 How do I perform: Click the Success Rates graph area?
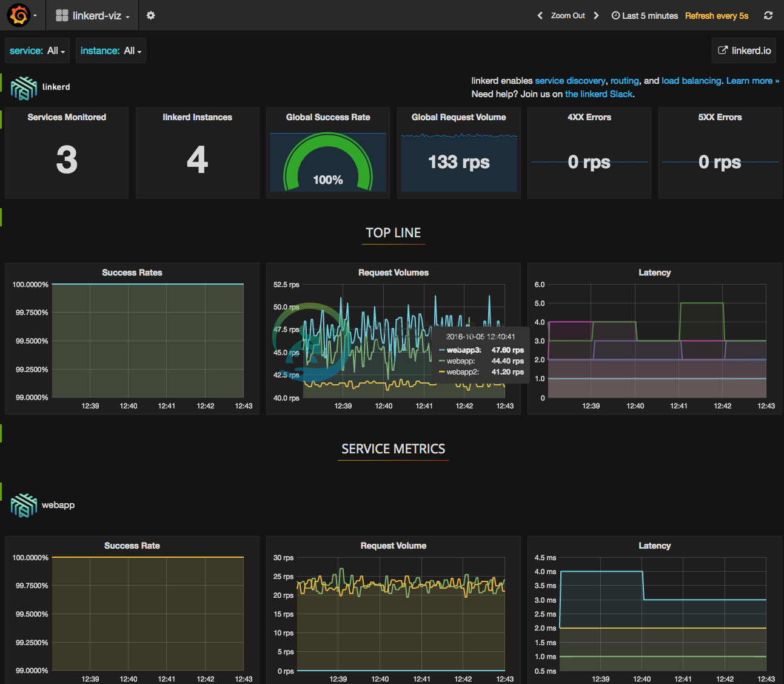pos(148,341)
